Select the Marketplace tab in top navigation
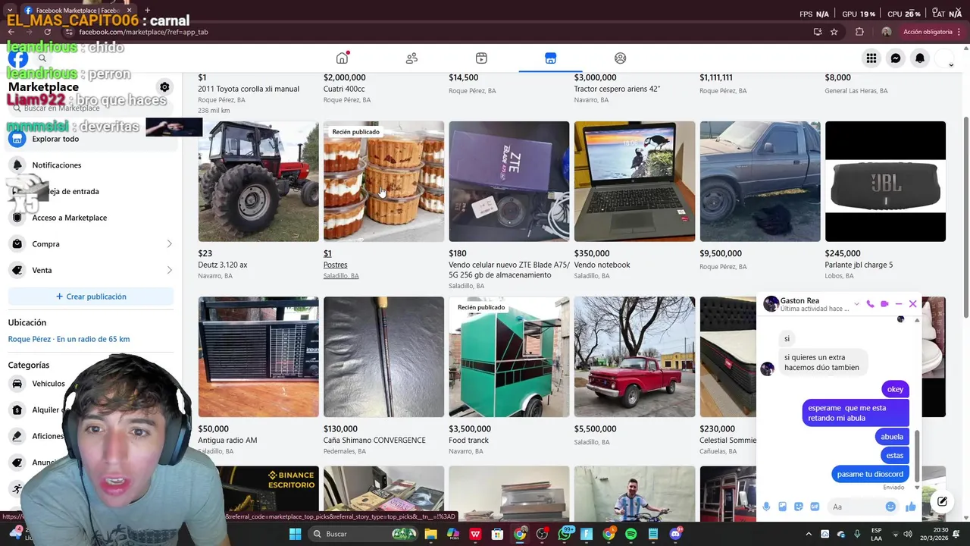The width and height of the screenshot is (970, 546). point(551,58)
